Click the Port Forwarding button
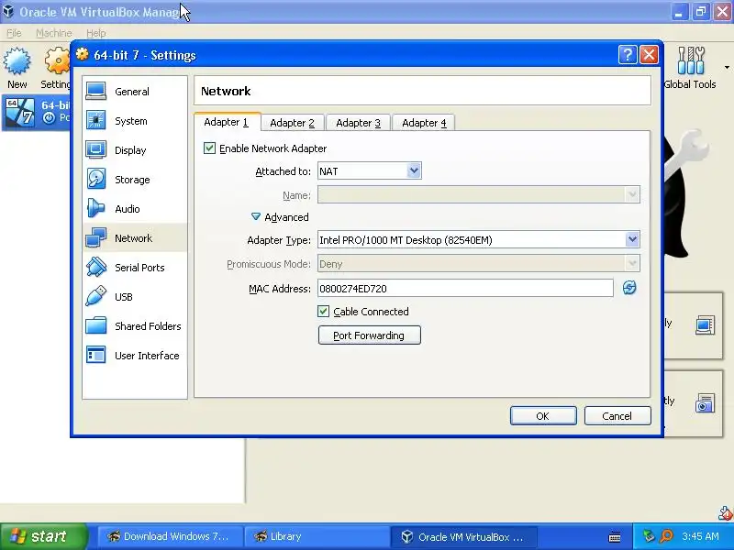The height and width of the screenshot is (550, 734). click(370, 335)
